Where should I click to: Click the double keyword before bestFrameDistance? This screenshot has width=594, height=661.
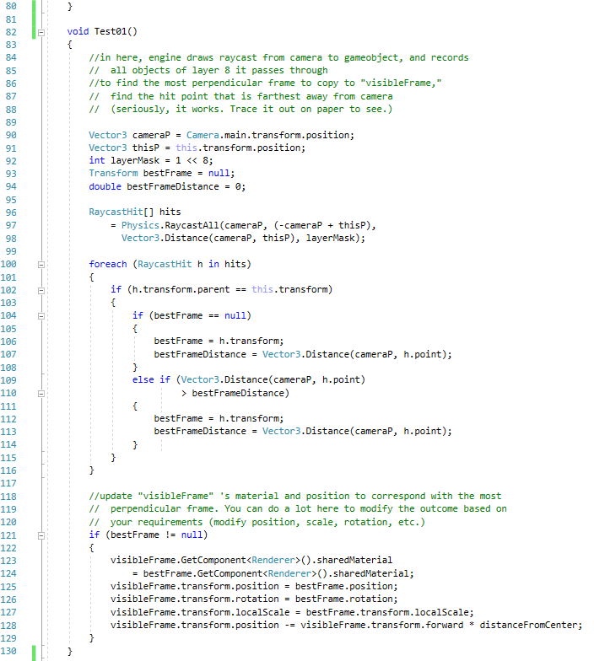tap(105, 186)
